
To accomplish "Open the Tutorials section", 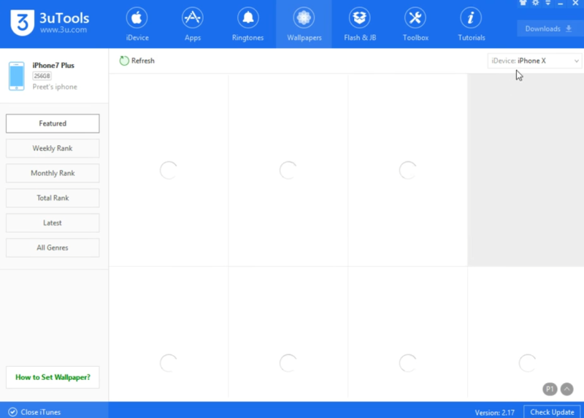I will [x=471, y=24].
